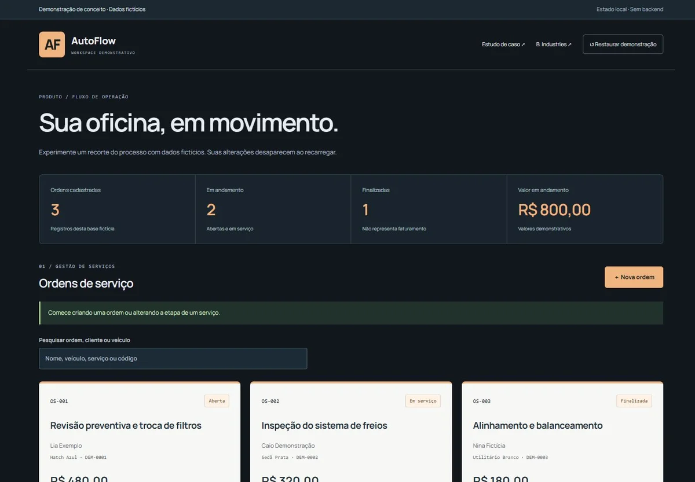Image resolution: width=695 pixels, height=482 pixels.
Task: Click the OS-003 code label
Action: [x=482, y=401]
